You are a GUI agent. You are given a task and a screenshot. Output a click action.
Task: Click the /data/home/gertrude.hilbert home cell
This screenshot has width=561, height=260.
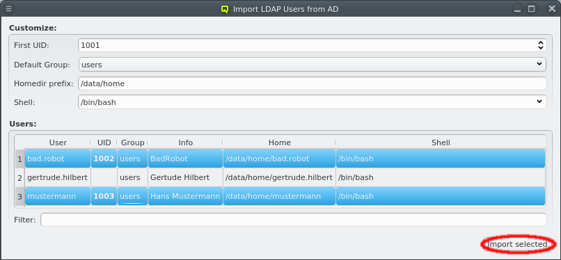[x=279, y=177]
